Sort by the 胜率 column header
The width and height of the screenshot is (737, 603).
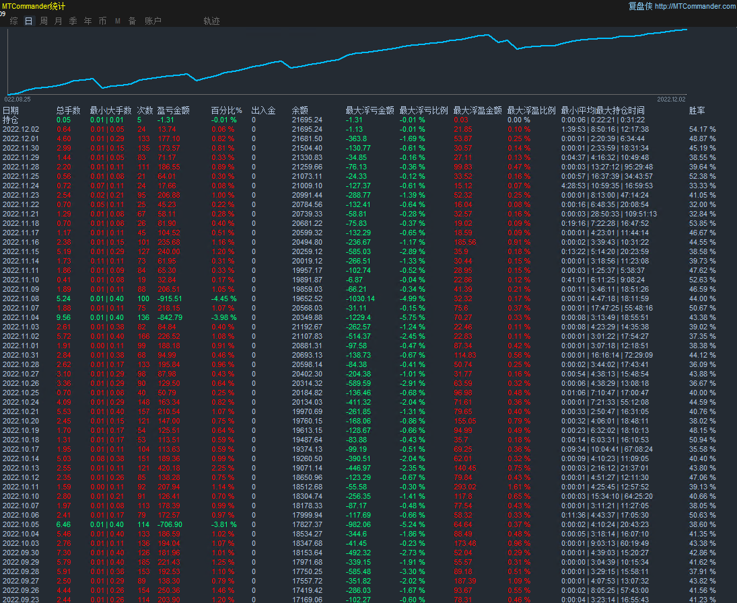[x=697, y=110]
